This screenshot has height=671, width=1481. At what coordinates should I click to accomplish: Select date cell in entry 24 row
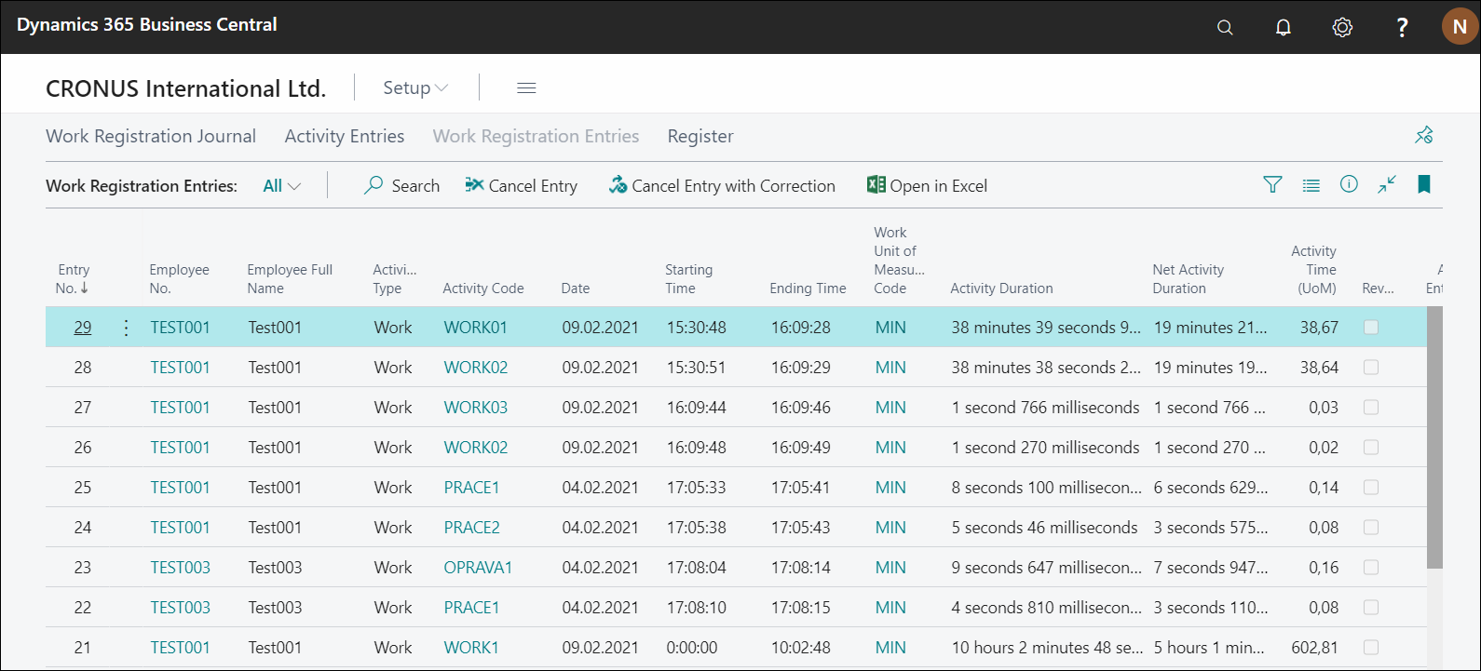600,528
